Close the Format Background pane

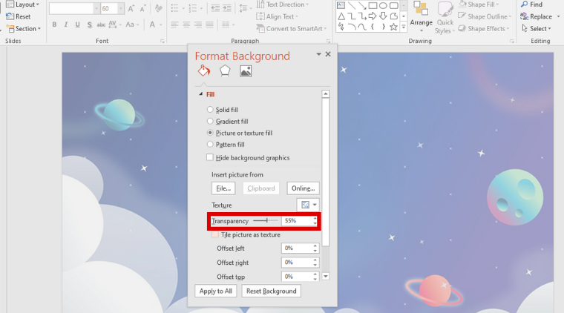pyautogui.click(x=328, y=54)
